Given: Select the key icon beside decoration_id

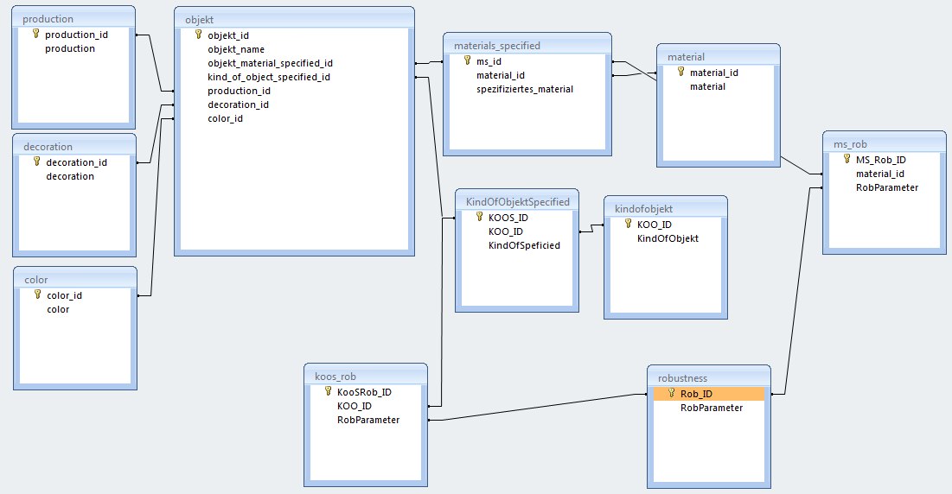Looking at the screenshot, I should (x=36, y=161).
